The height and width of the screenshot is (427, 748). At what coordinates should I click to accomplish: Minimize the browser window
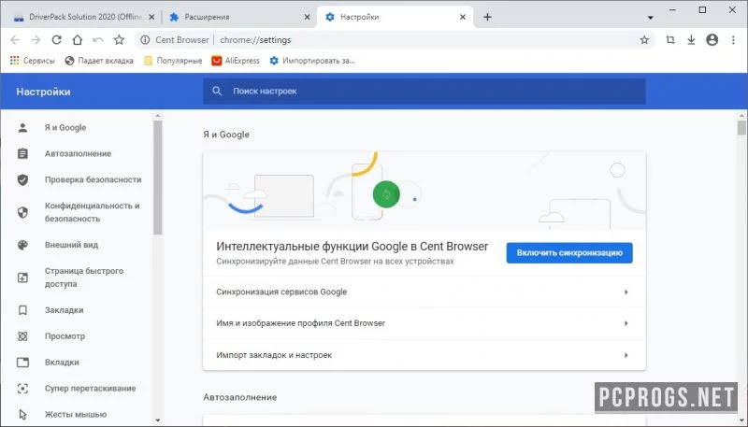coord(673,10)
